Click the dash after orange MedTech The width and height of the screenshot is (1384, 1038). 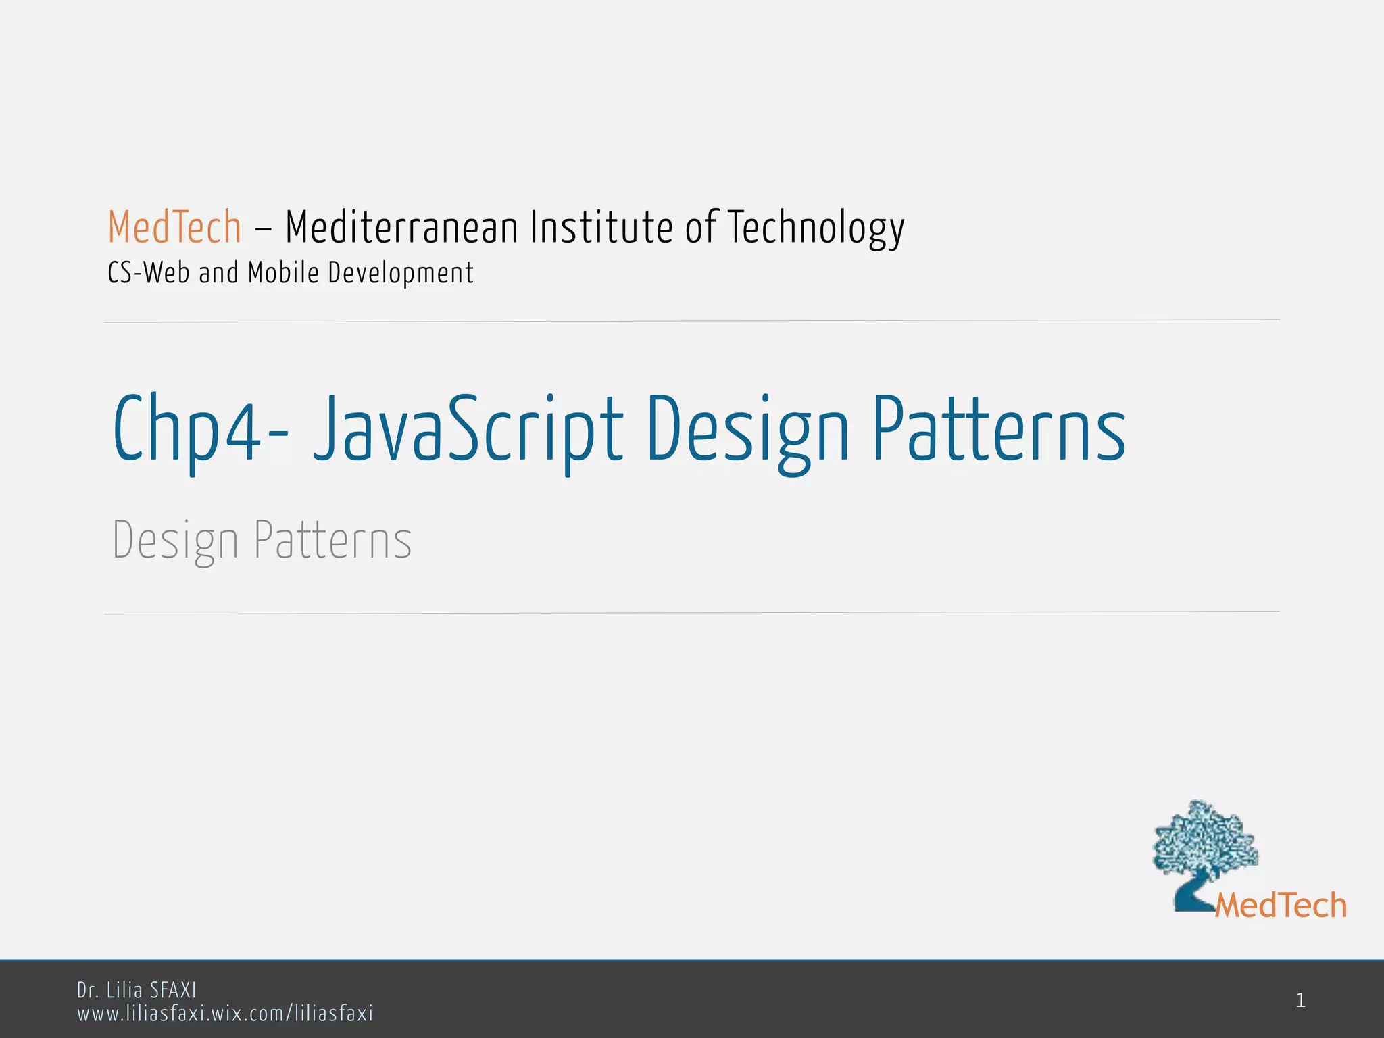(x=263, y=228)
